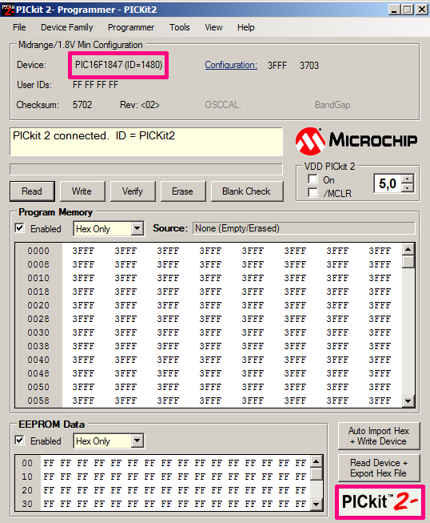Click the Verify button

point(133,191)
